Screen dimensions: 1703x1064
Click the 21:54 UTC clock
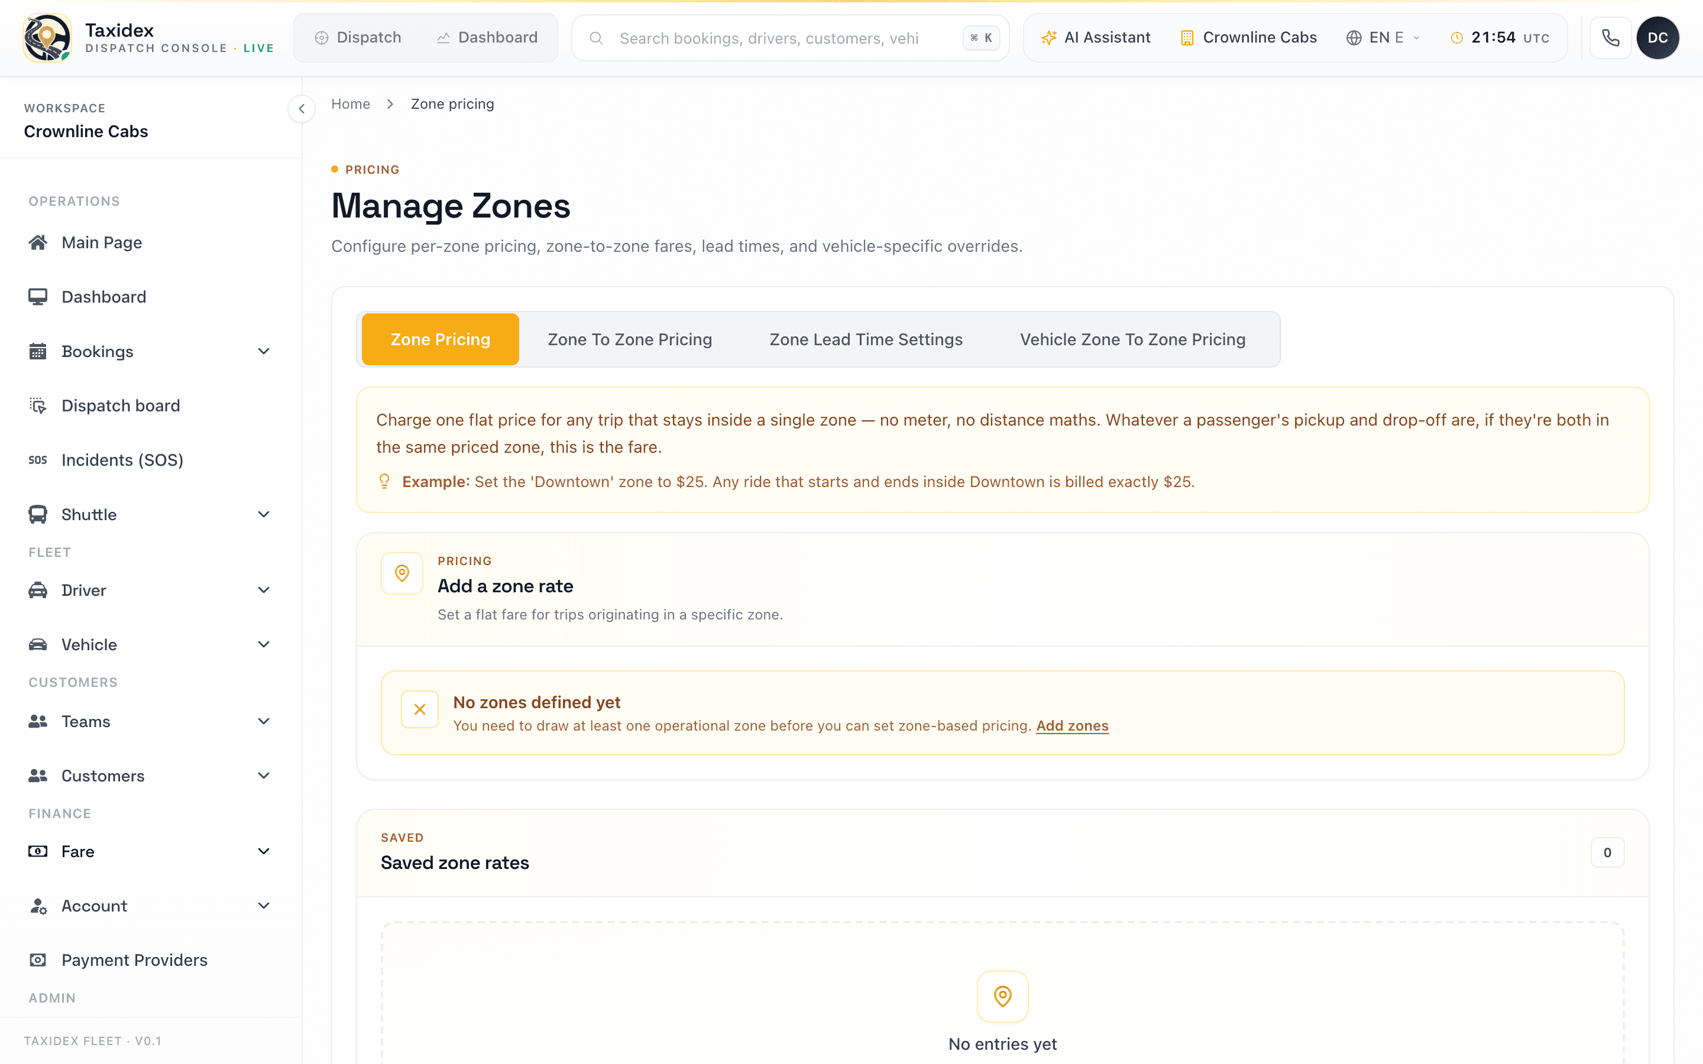1500,38
